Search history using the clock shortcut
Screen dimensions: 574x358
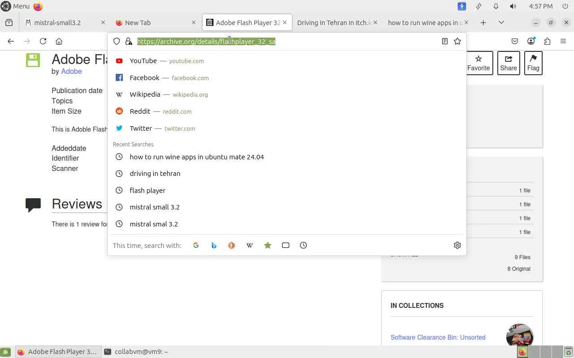pyautogui.click(x=304, y=245)
